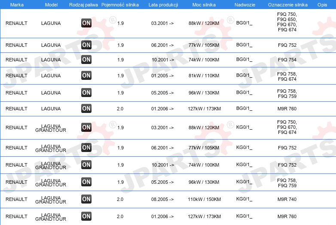This screenshot has width=336, height=225.
Task: Click the 77kW / 105KM Laguna power cell
Action: pos(204,45)
